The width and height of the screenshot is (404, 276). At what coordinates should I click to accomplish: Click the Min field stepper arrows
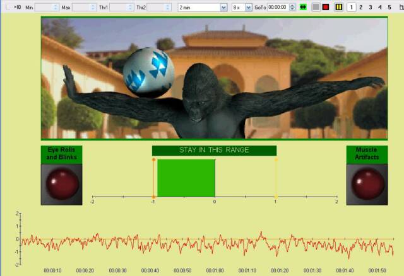point(56,8)
